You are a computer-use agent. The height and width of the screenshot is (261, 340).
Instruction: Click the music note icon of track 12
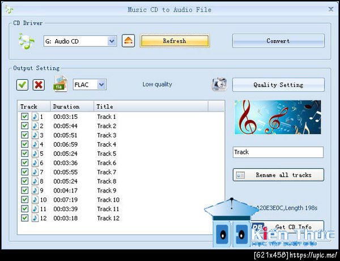[x=35, y=218]
